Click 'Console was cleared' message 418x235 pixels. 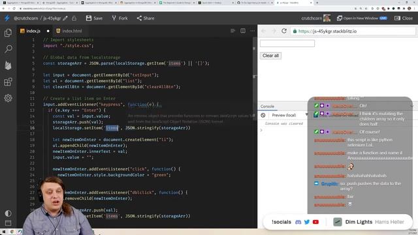click(283, 123)
